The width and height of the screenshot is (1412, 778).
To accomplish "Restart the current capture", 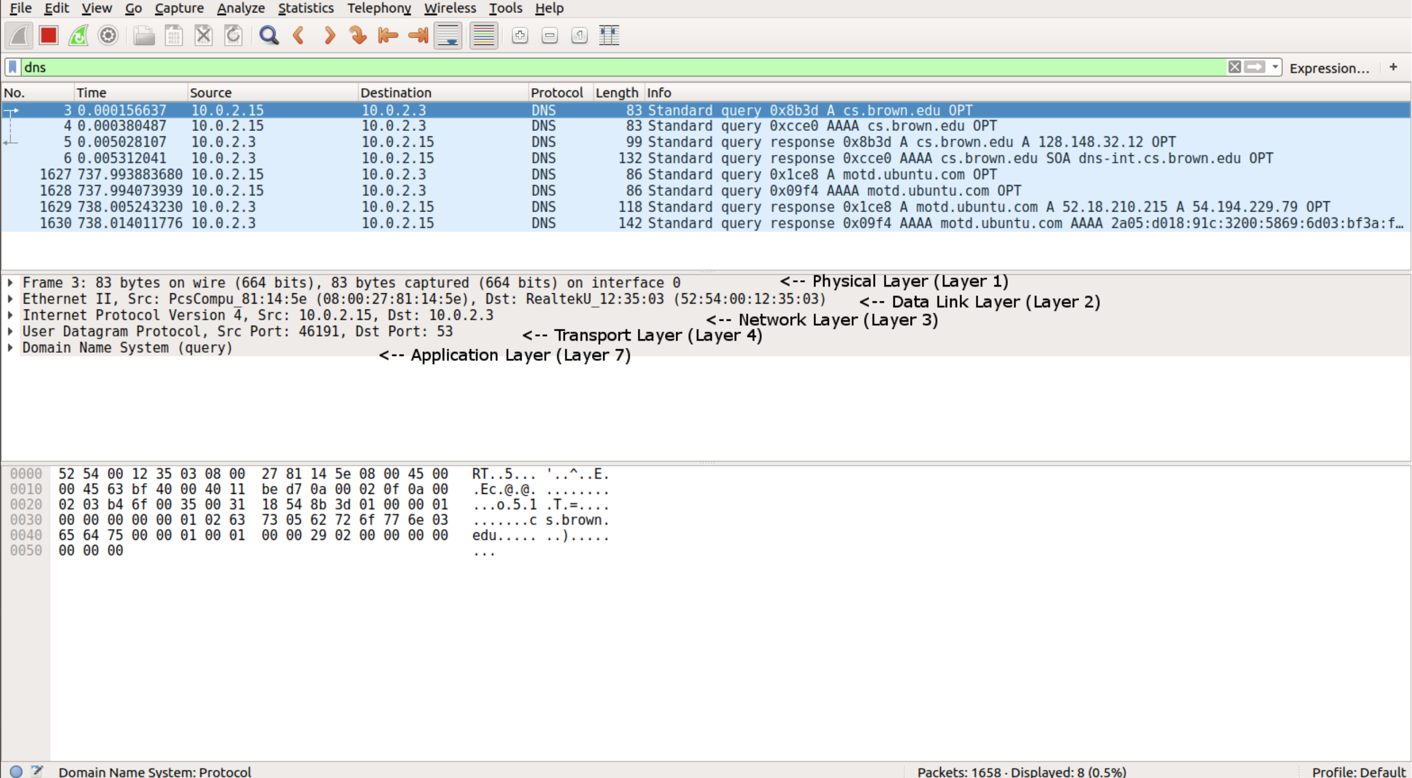I will pyautogui.click(x=78, y=35).
